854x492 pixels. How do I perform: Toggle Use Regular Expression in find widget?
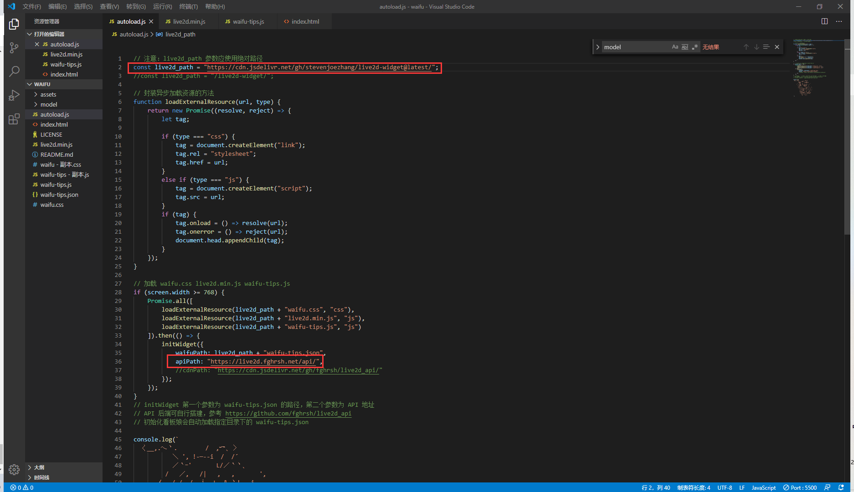tap(695, 47)
